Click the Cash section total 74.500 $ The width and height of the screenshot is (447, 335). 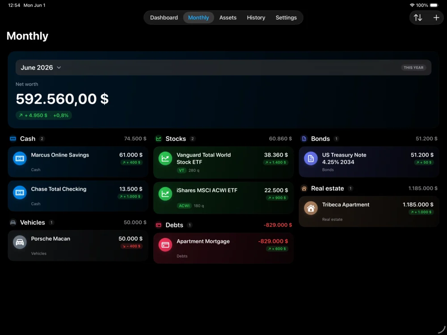coord(135,139)
